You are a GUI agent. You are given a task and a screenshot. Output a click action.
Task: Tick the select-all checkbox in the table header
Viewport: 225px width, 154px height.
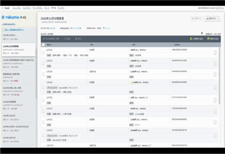point(43,45)
